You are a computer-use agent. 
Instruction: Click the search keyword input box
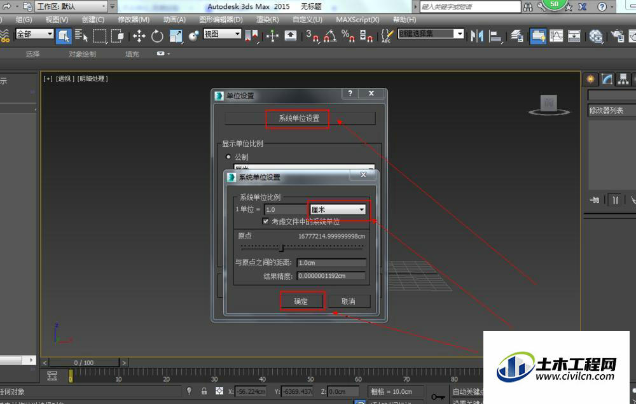pyautogui.click(x=470, y=6)
